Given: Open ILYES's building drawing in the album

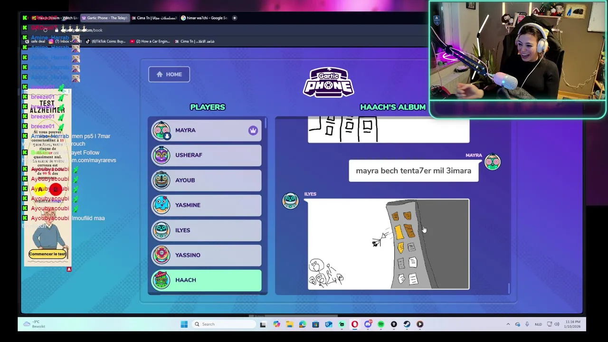Looking at the screenshot, I should [x=389, y=244].
